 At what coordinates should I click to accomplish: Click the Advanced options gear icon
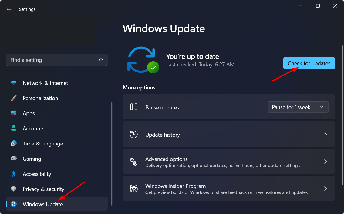coord(133,161)
